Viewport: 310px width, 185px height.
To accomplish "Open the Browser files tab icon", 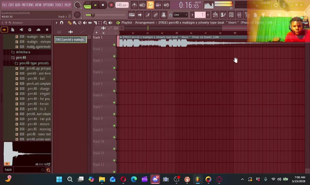I will tap(13, 30).
